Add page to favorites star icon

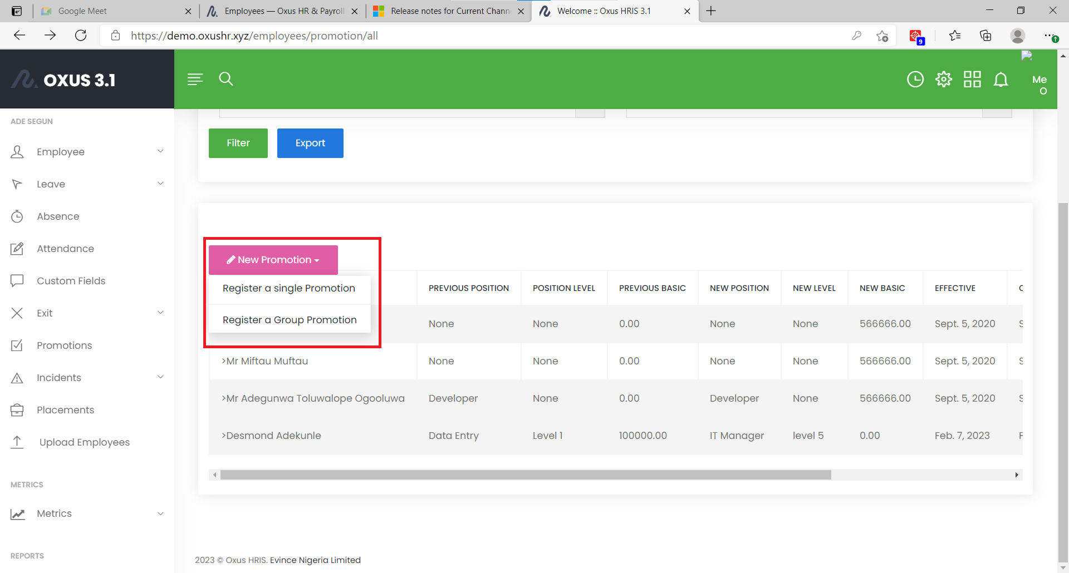click(882, 36)
